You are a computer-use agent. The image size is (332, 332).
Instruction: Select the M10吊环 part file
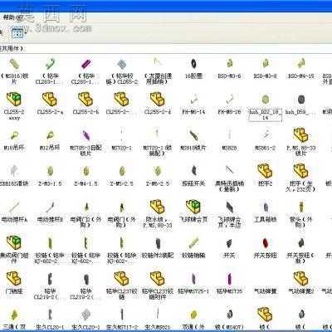pyautogui.click(x=14, y=135)
